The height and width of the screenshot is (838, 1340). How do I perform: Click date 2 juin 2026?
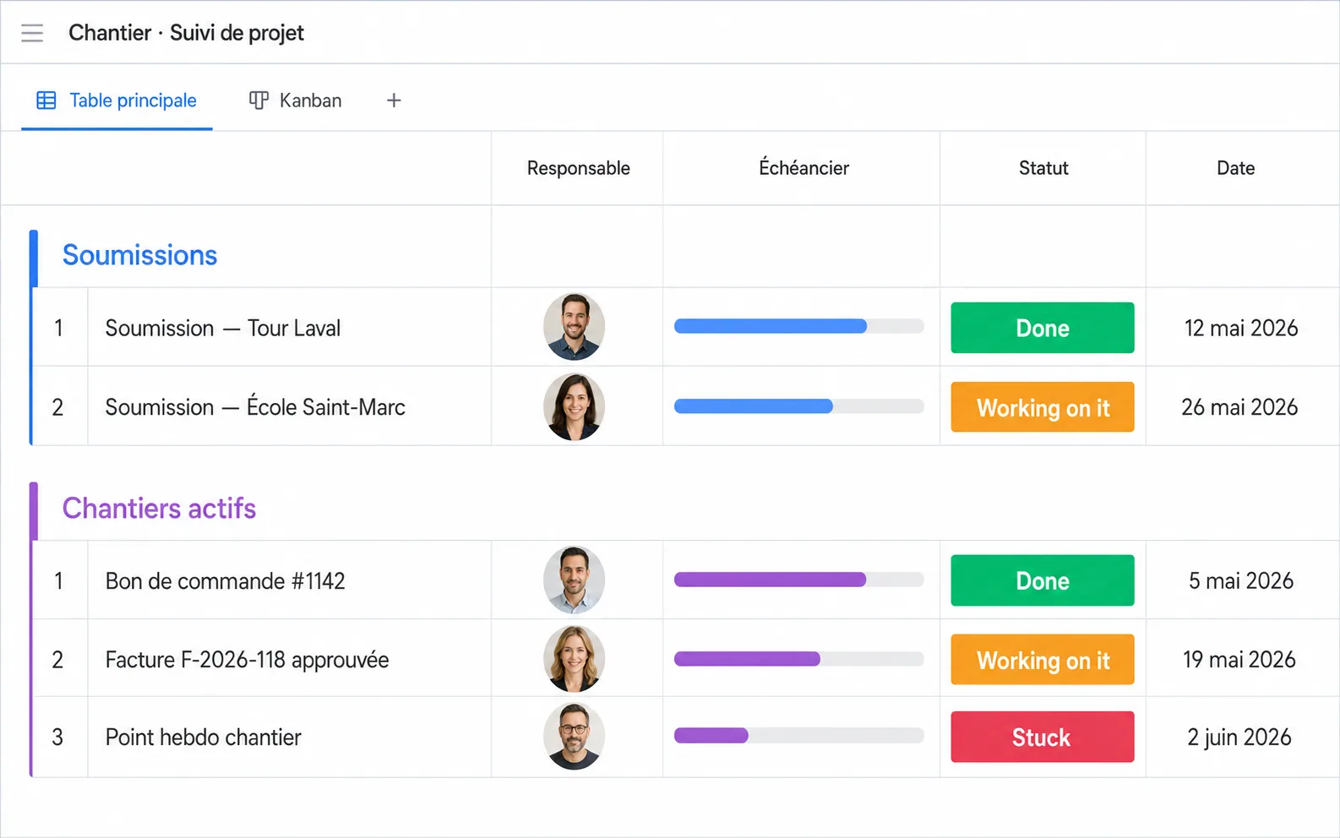[x=1239, y=737]
